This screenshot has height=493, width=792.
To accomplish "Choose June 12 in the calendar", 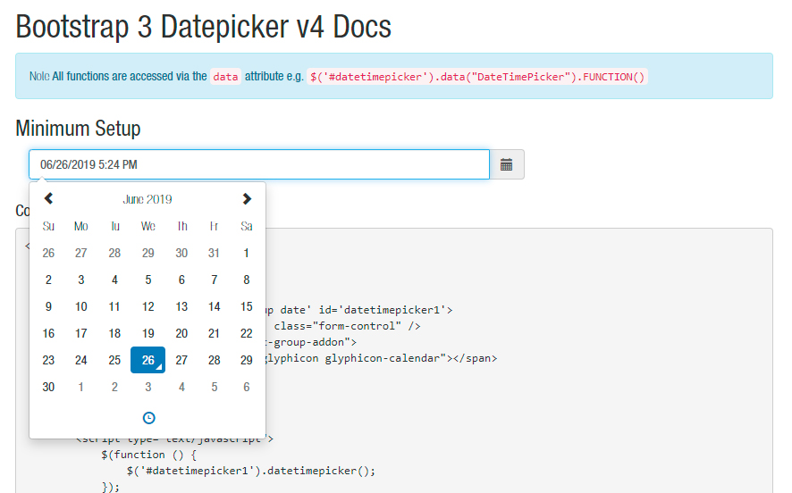I will point(148,306).
